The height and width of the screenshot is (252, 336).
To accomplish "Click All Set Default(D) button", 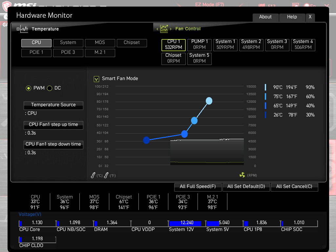I will 246,187.
